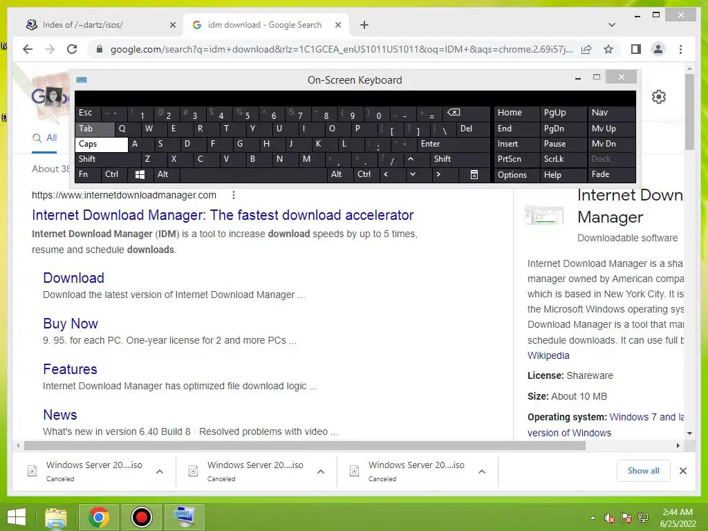Open the Buy Now sitelink

click(71, 324)
